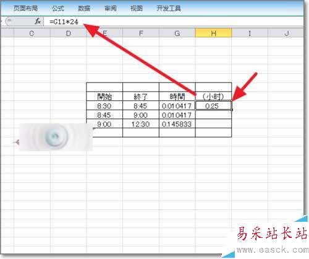Select the cell showing 0.145833
309x259 pixels.
(x=177, y=124)
